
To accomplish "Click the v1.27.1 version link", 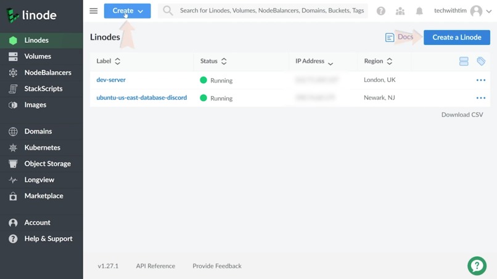I will tap(108, 266).
